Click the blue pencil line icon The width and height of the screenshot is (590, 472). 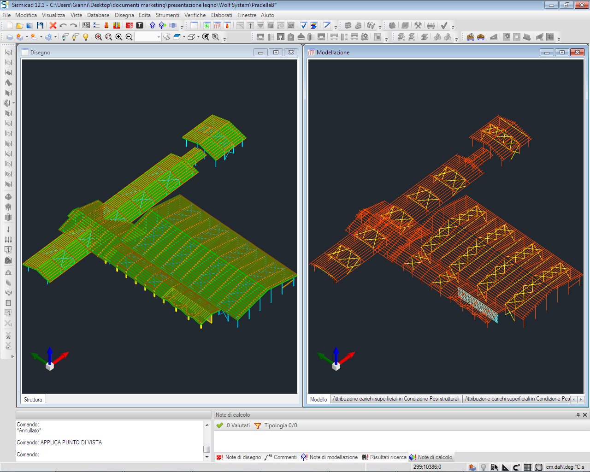point(327,25)
